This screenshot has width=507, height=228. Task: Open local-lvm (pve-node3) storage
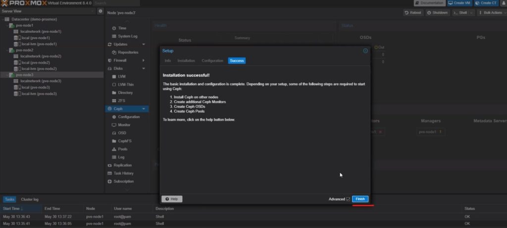click(x=39, y=94)
